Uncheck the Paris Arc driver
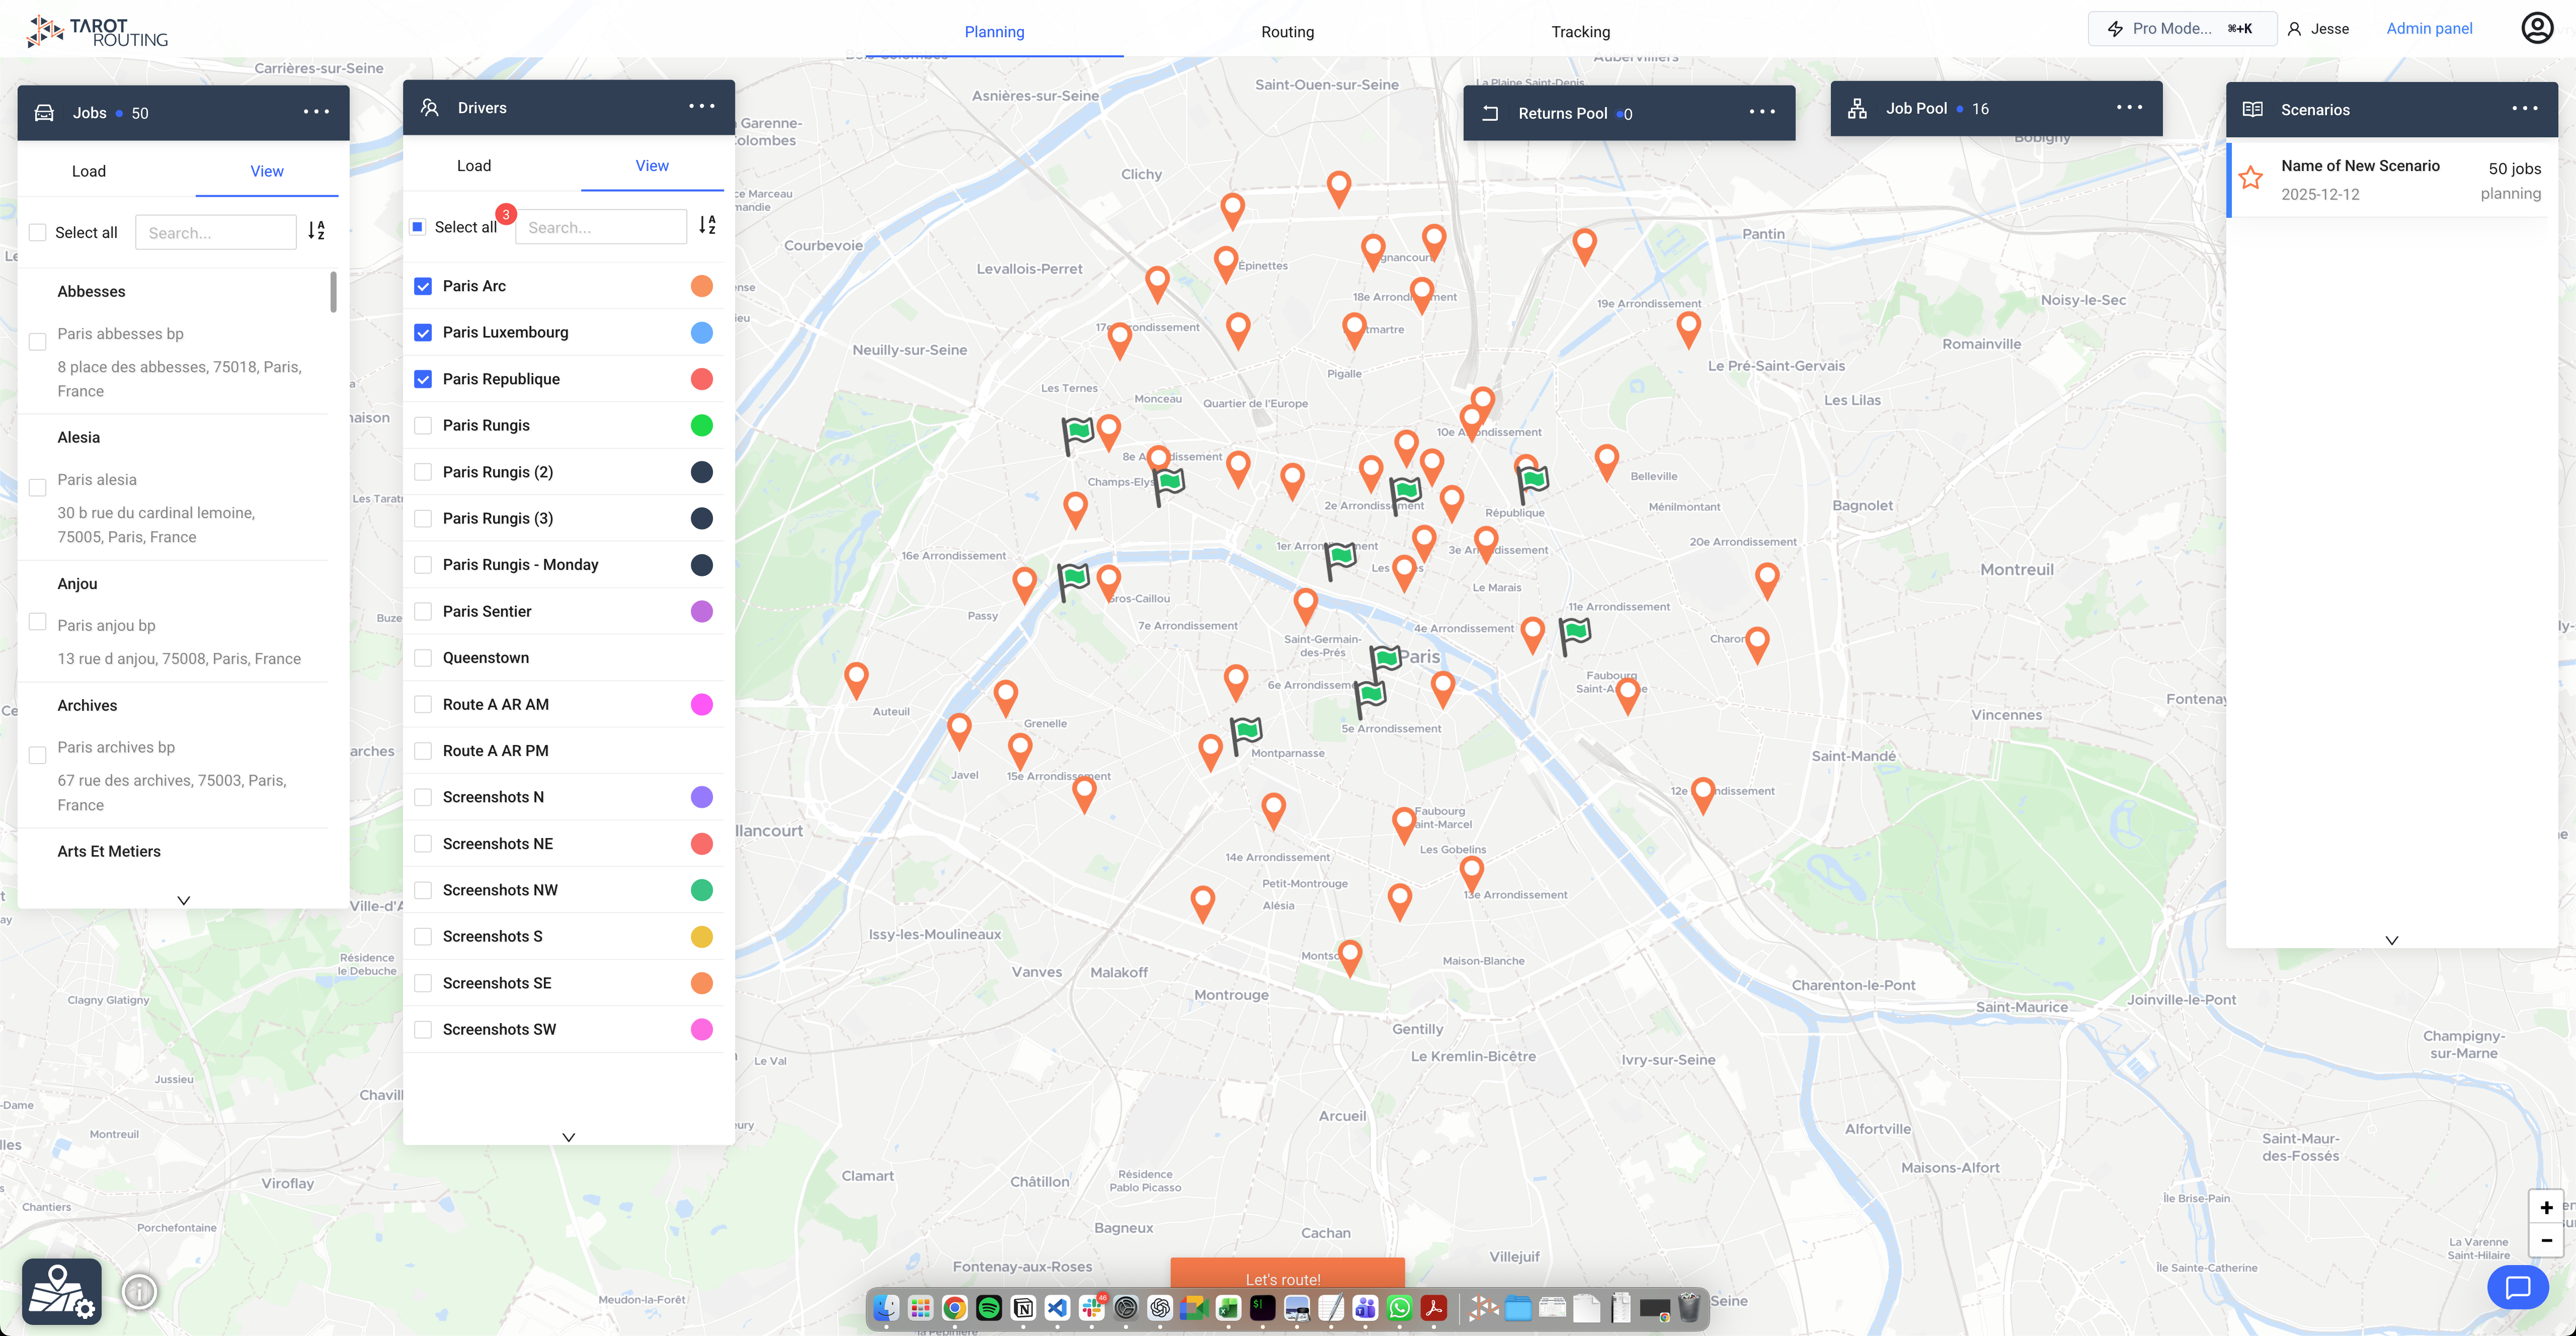Viewport: 2576px width, 1336px height. tap(423, 285)
